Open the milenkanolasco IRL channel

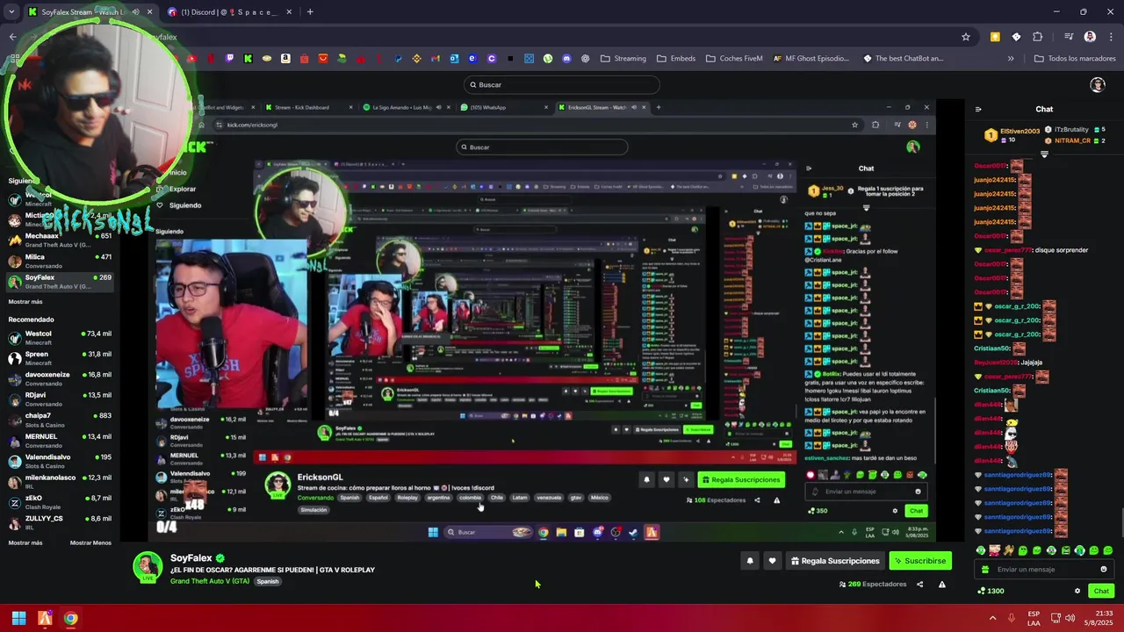(60, 482)
